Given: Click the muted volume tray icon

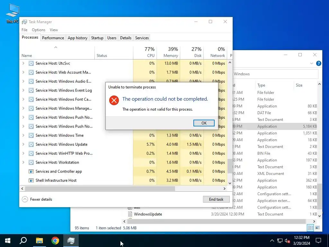Looking at the screenshot, I should [287, 241].
